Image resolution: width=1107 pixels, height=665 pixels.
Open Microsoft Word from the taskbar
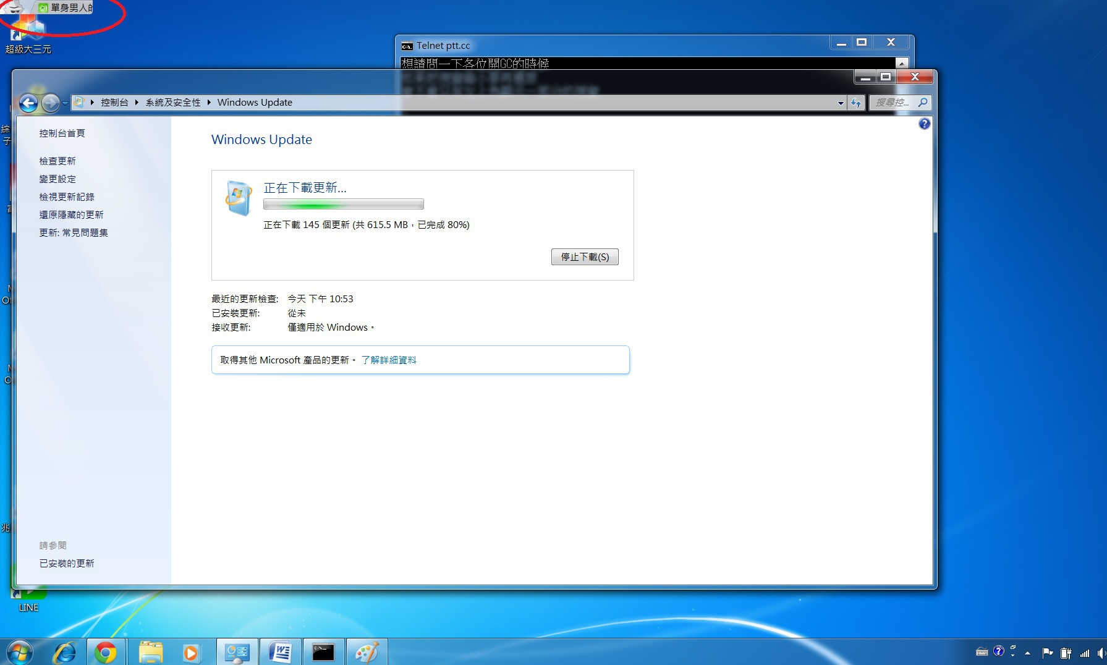coord(281,653)
